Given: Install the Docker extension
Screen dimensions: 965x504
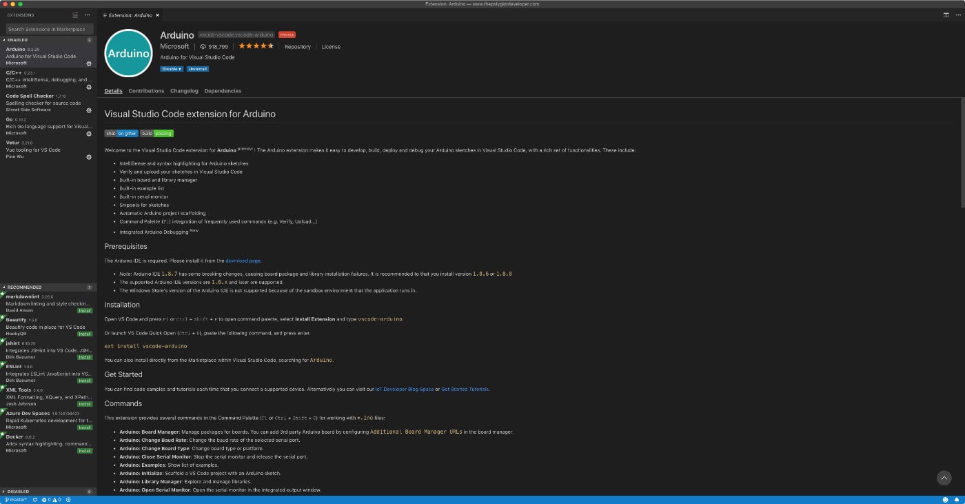Looking at the screenshot, I should [85, 451].
